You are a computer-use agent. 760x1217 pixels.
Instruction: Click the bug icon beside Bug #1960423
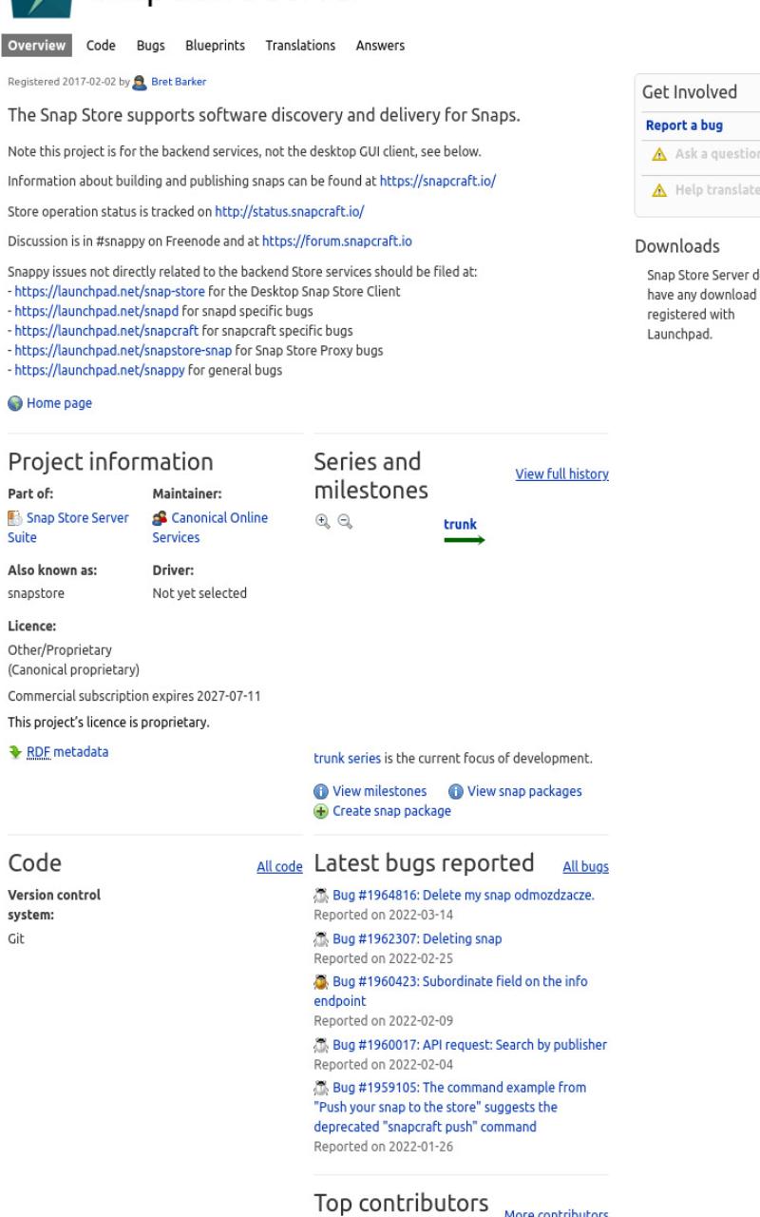pyautogui.click(x=320, y=982)
